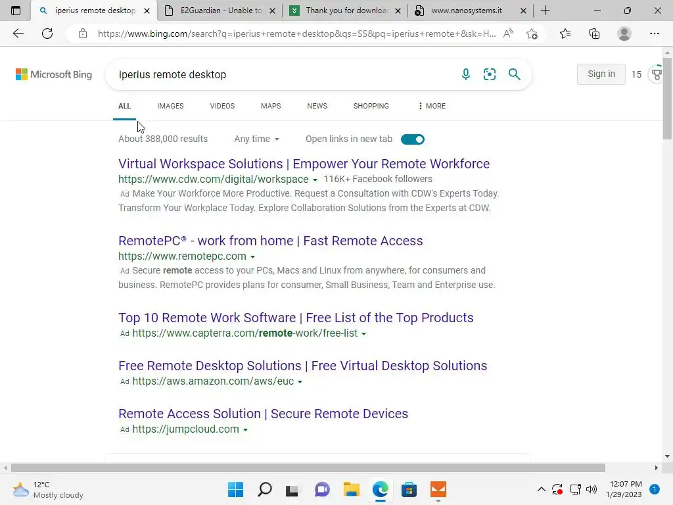
Task: Open Task View on taskbar
Action: click(x=292, y=489)
